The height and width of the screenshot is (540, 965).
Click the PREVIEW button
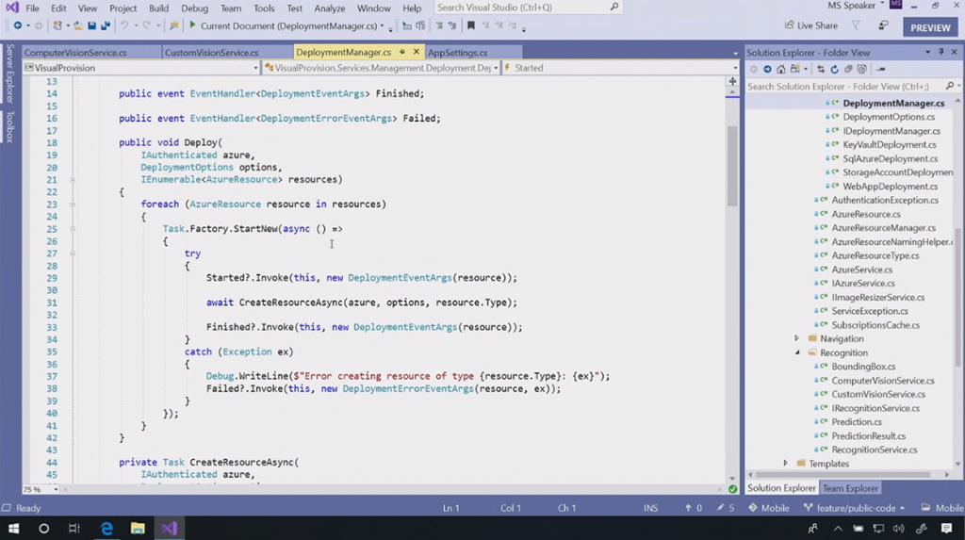(x=930, y=27)
